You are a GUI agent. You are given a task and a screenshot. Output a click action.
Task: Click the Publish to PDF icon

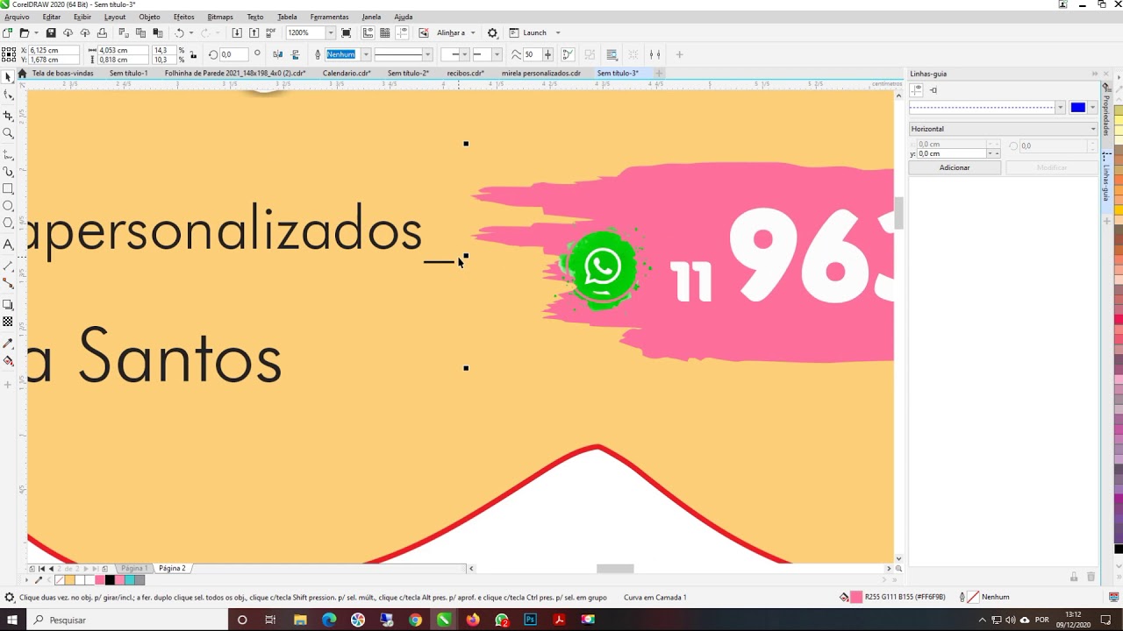(x=271, y=32)
